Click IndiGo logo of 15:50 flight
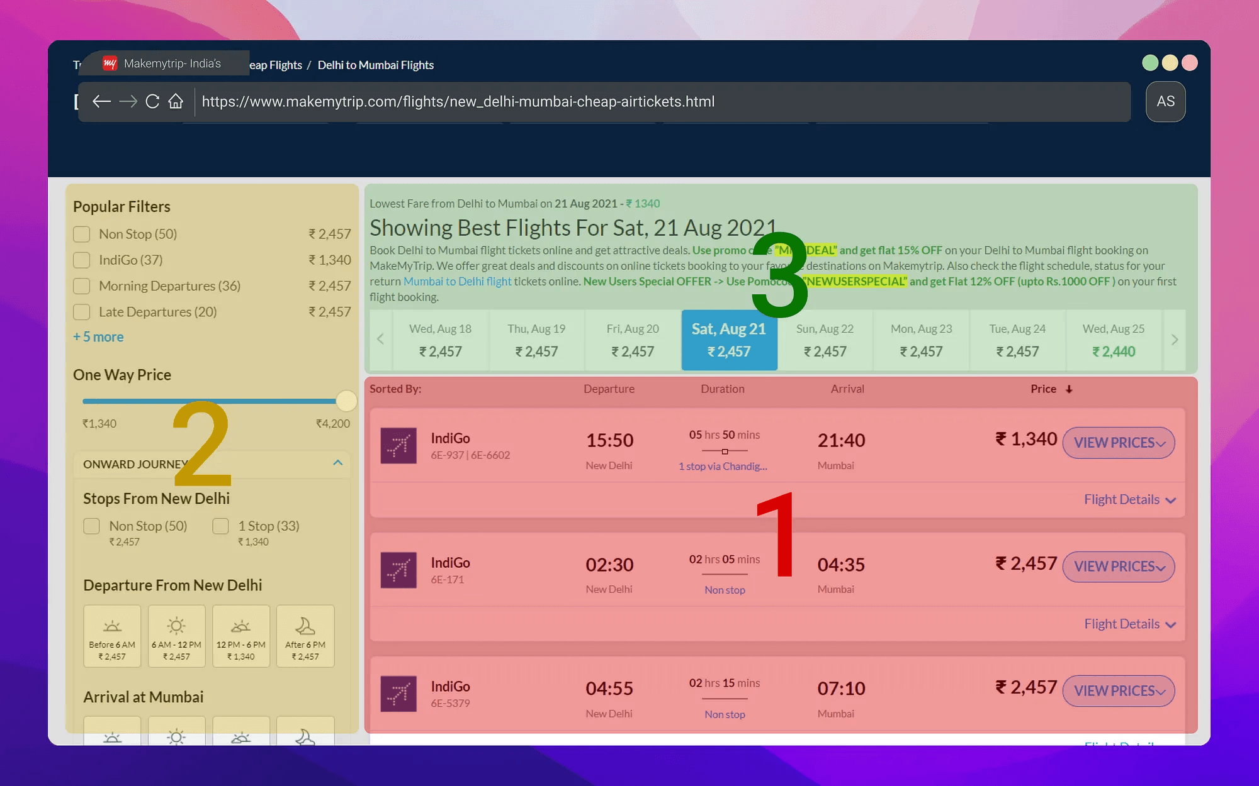Image resolution: width=1259 pixels, height=786 pixels. pyautogui.click(x=398, y=446)
